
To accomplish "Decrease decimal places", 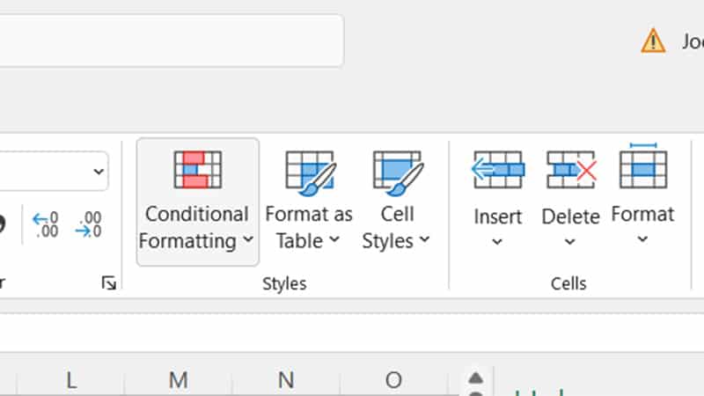I will [x=89, y=224].
